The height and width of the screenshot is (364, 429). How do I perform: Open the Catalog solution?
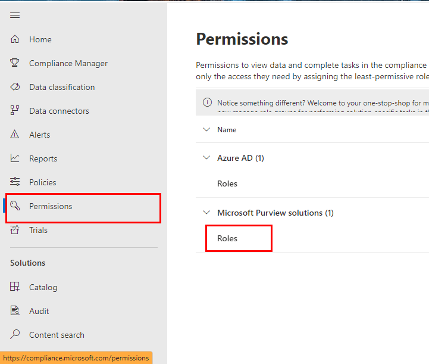[43, 287]
